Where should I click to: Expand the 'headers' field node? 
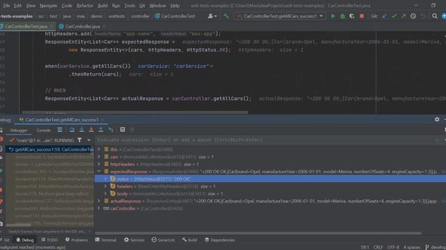(105, 186)
